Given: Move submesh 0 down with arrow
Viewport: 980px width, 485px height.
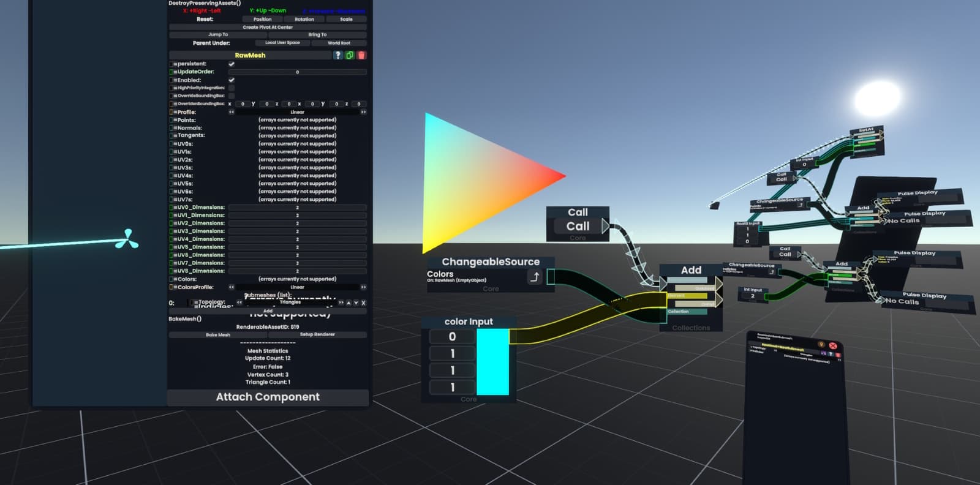Looking at the screenshot, I should pos(356,303).
